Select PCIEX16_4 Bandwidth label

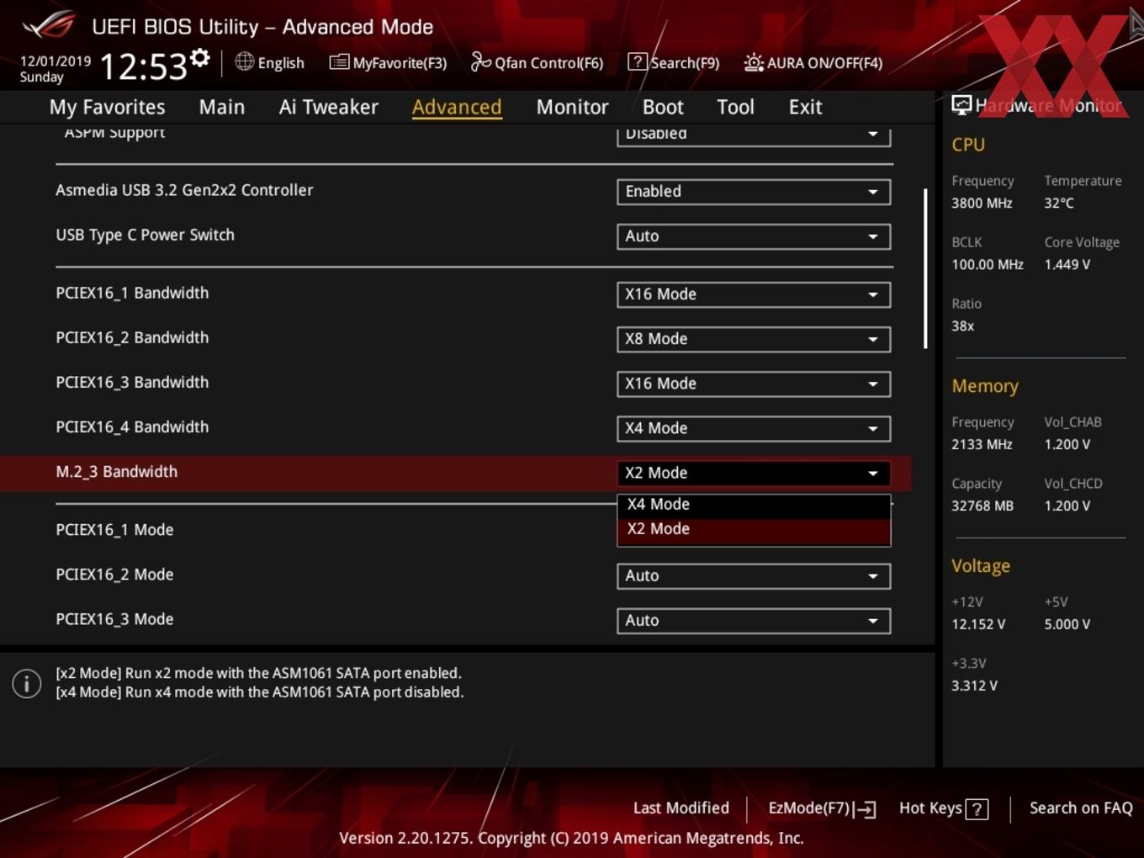coord(132,427)
